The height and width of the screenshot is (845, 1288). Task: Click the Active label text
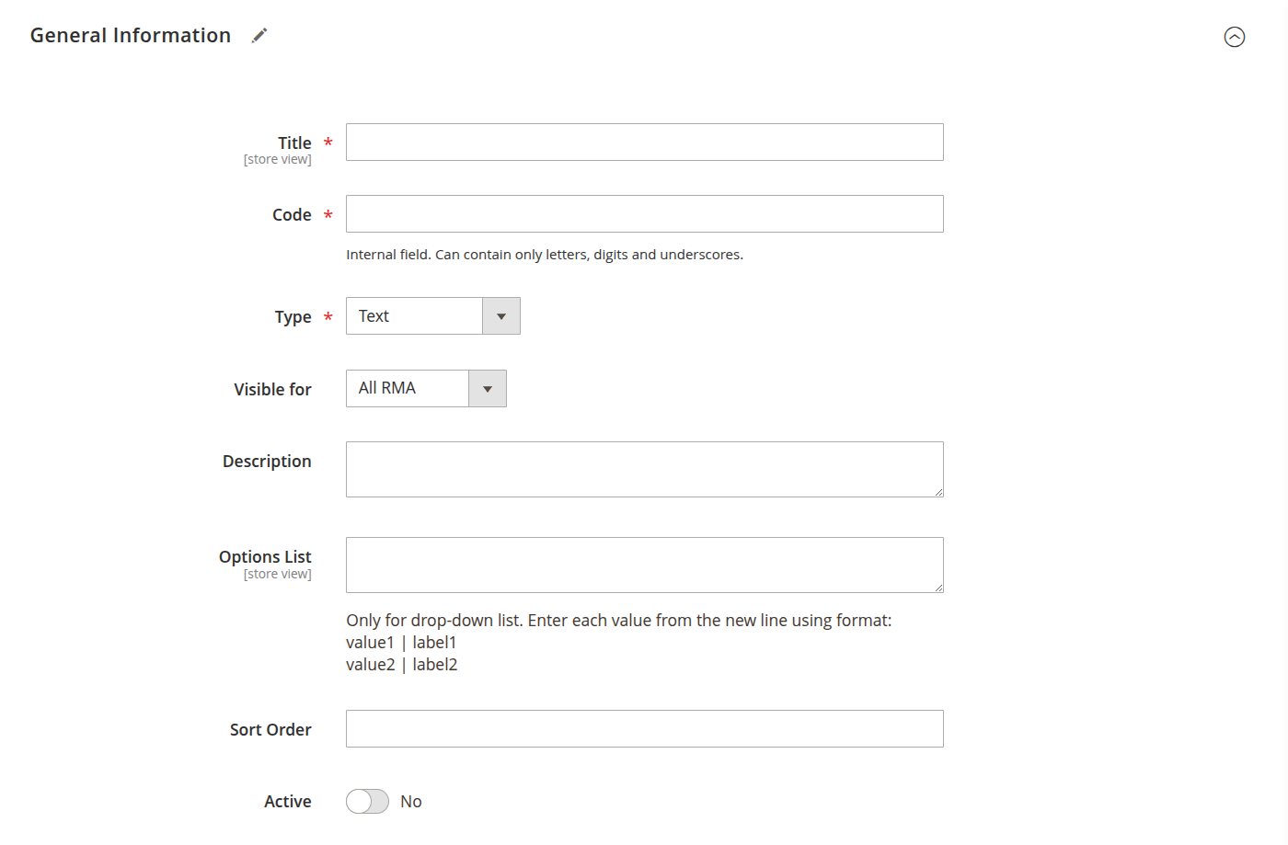[287, 802]
